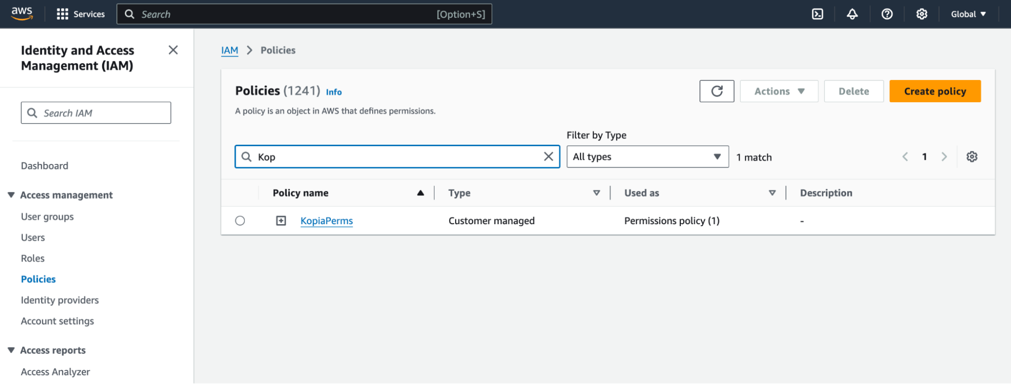Image resolution: width=1011 pixels, height=384 pixels.
Task: Open the settings gear in top bar
Action: click(x=922, y=14)
